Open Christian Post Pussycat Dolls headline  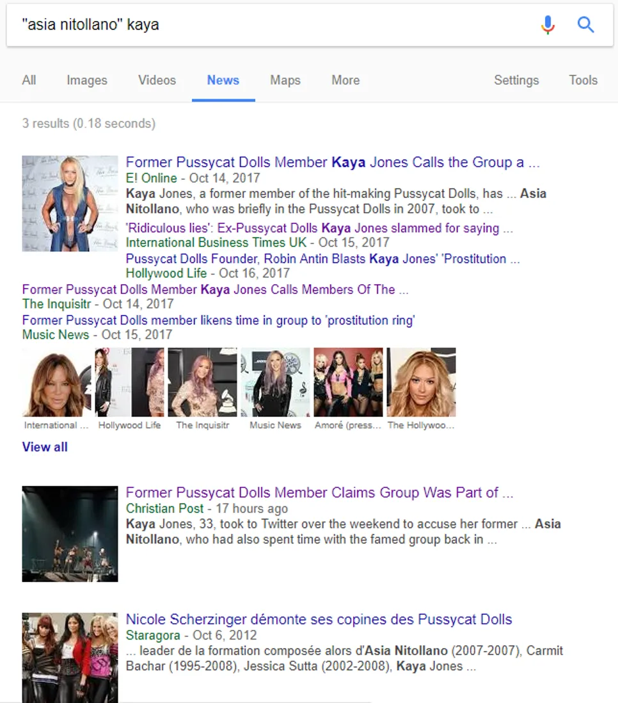point(319,493)
